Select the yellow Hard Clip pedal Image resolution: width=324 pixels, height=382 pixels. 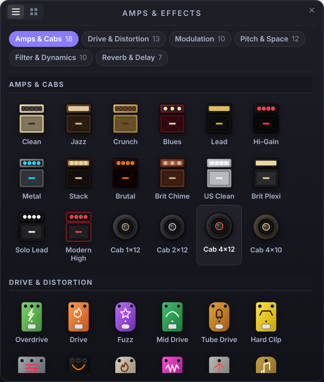tap(266, 322)
